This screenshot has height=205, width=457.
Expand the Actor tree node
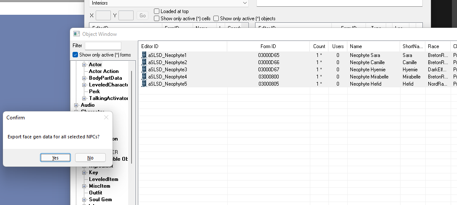pyautogui.click(x=84, y=65)
